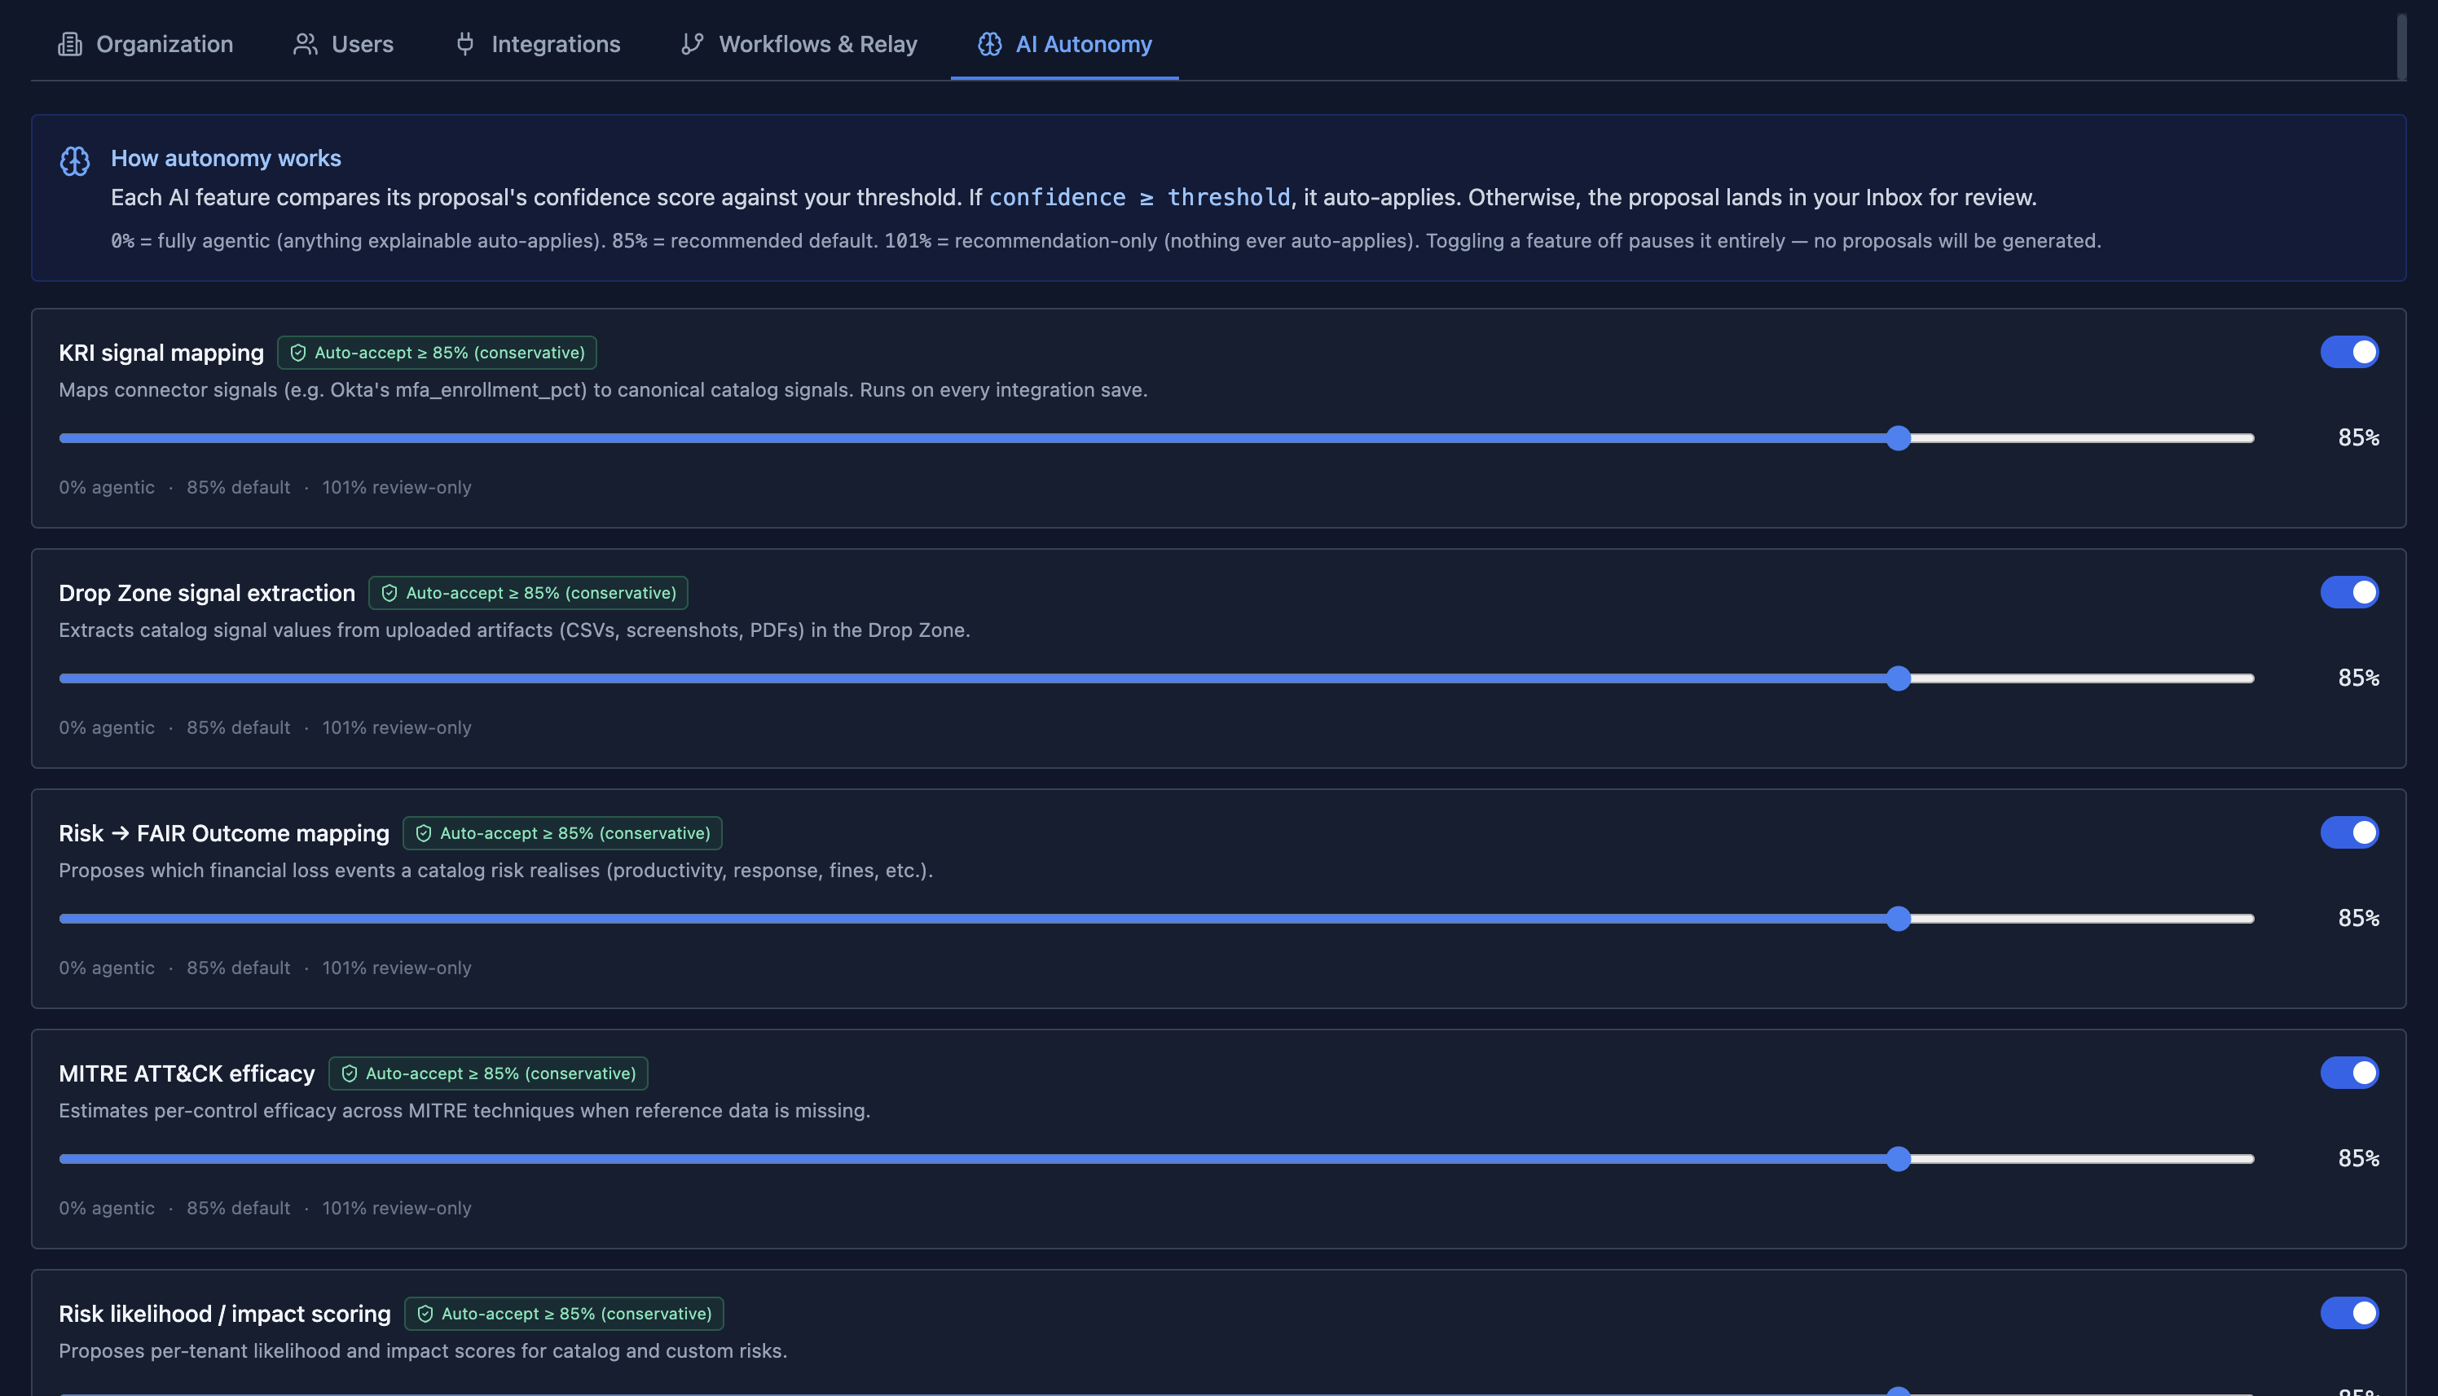The width and height of the screenshot is (2438, 1396).
Task: Click the 85% value for Drop Zone extraction
Action: (2359, 678)
